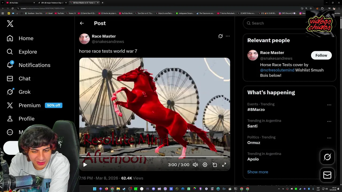Open the Gmail bookmark
Image resolution: width=342 pixels, height=192 pixels.
49,13
